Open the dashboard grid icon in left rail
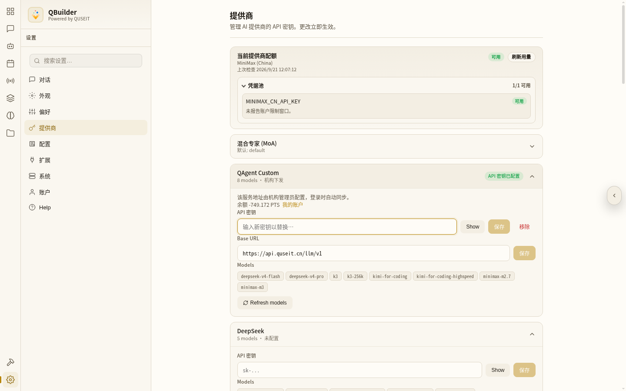This screenshot has width=626, height=391. pos(10,11)
